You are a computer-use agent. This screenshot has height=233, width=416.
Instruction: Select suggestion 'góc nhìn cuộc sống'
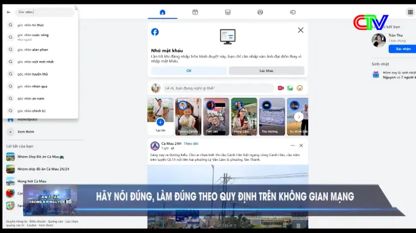click(40, 37)
